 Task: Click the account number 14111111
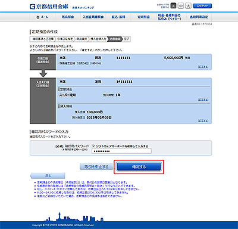124,82
